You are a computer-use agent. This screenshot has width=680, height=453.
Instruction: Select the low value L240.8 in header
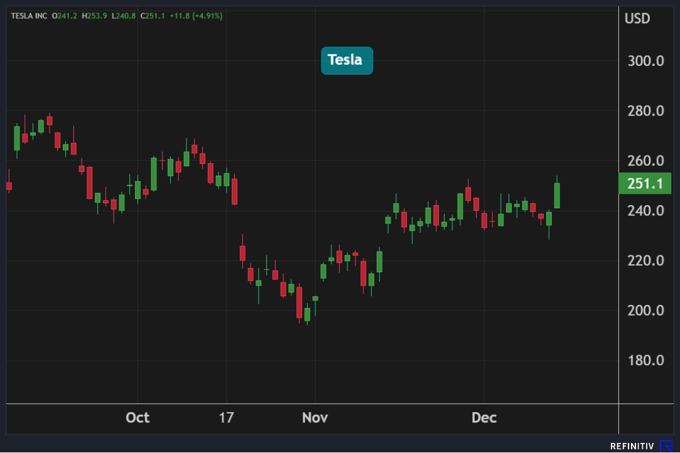(x=124, y=16)
